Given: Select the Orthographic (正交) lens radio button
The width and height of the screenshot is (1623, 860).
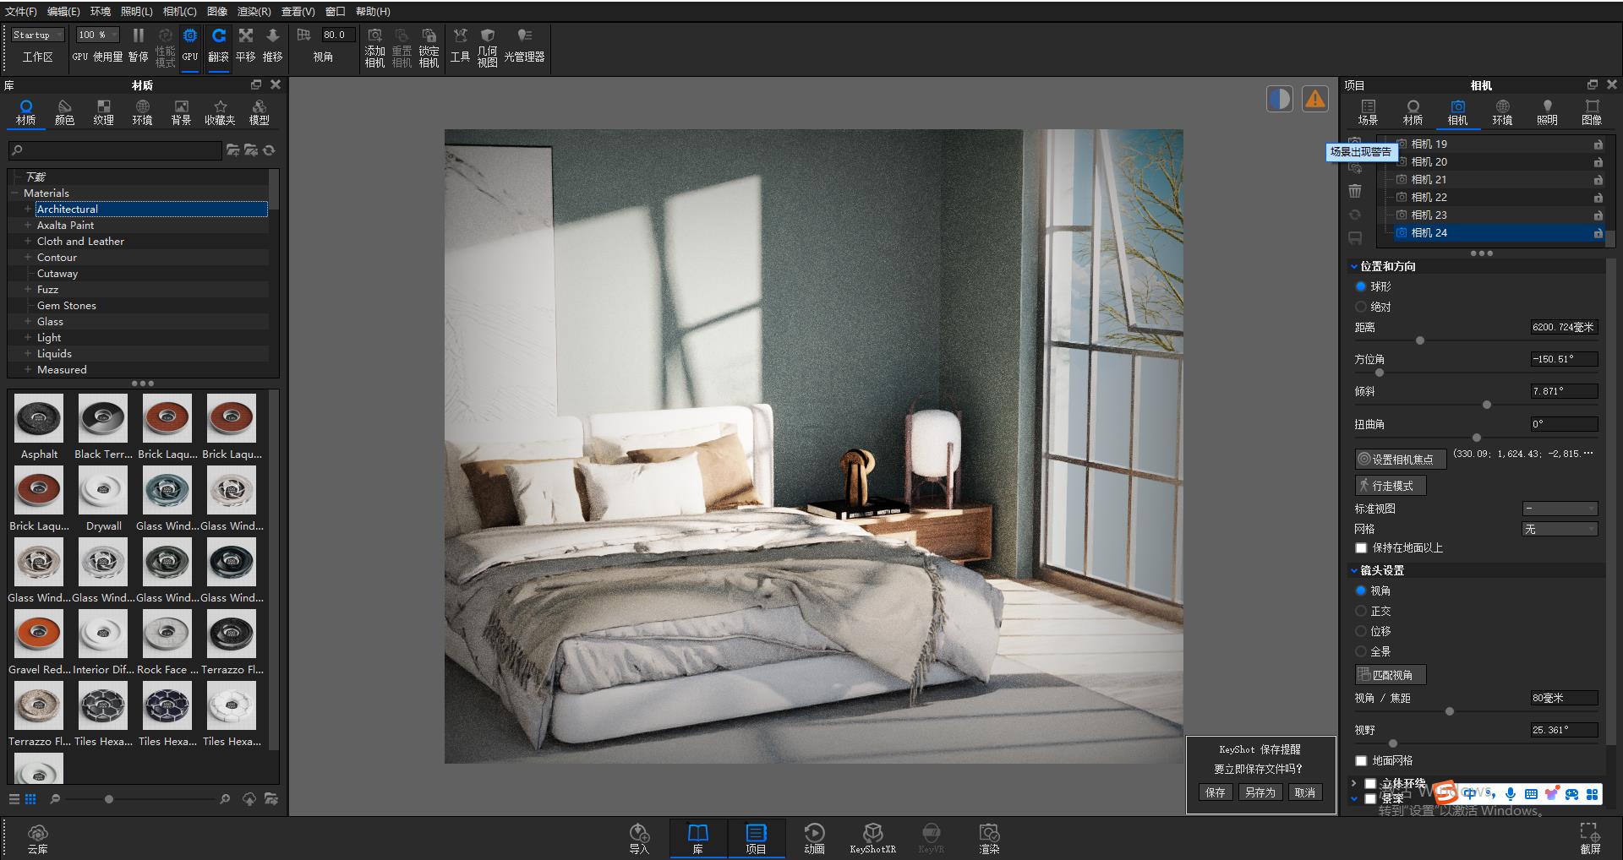Looking at the screenshot, I should coord(1361,611).
